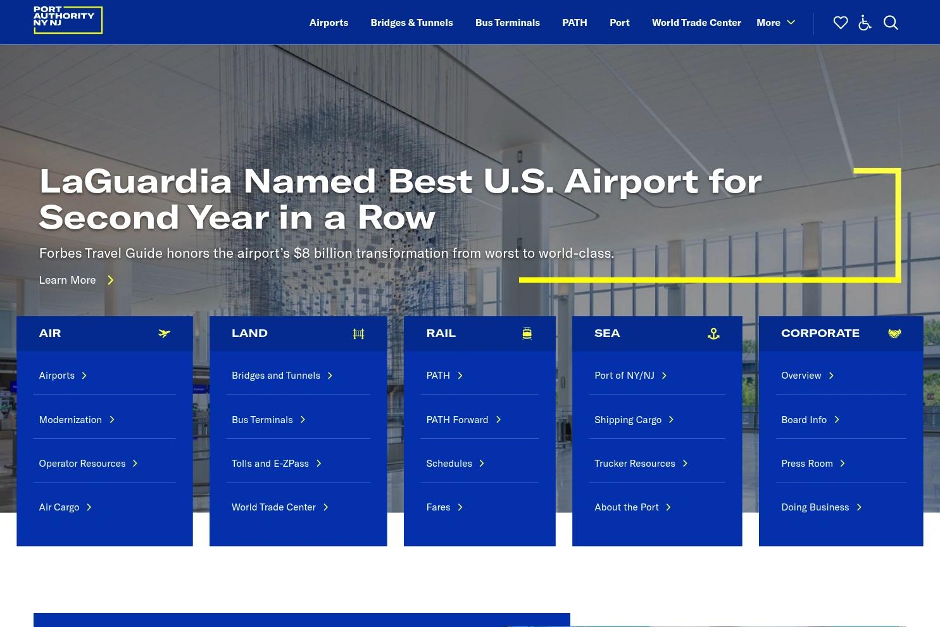Open the Airports link in AIR card

tap(57, 376)
